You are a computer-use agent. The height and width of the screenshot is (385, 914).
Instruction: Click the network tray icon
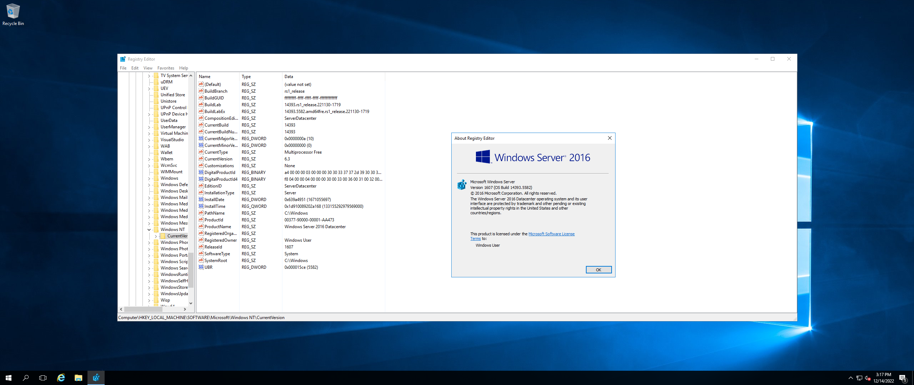(859, 378)
